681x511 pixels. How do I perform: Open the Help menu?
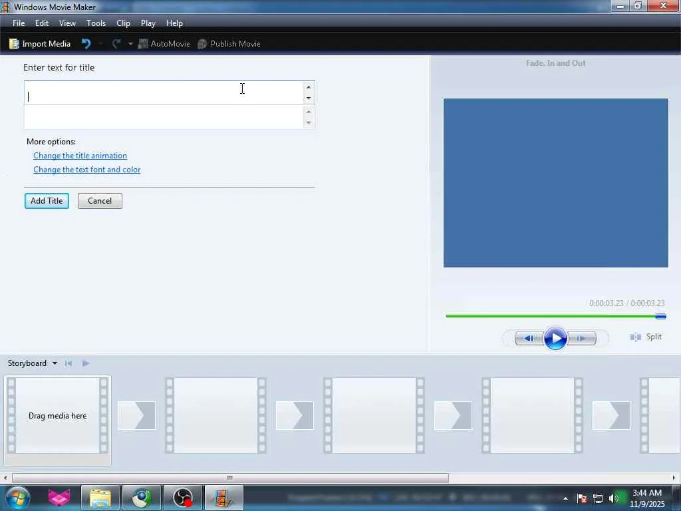(175, 23)
